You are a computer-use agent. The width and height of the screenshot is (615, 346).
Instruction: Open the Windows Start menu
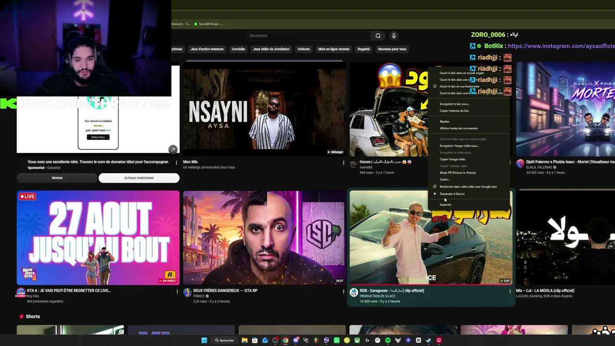pyautogui.click(x=204, y=340)
